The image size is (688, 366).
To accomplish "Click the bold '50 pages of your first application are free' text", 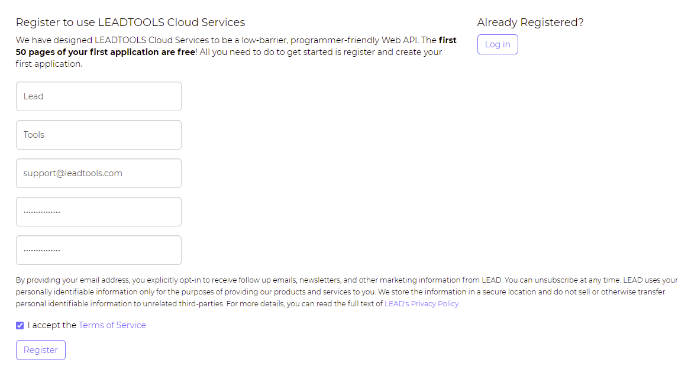I will tap(105, 51).
